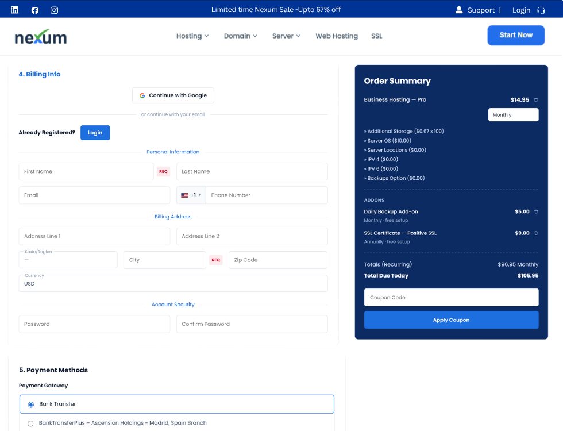Delete the Daily Backup Add-on trash icon
The width and height of the screenshot is (563, 431).
[x=536, y=211]
